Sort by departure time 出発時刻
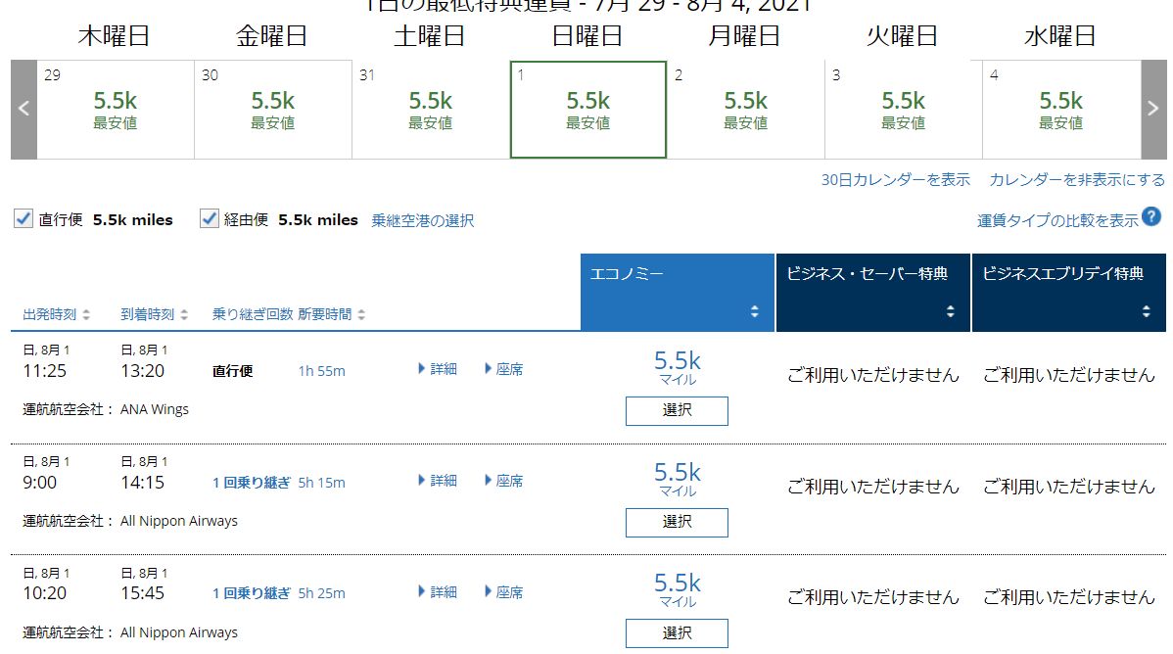This screenshot has height=654, width=1173. 57,314
